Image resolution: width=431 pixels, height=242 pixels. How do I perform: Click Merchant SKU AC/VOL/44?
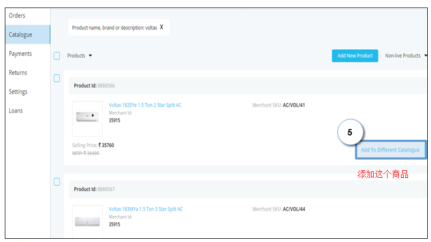pyautogui.click(x=278, y=209)
